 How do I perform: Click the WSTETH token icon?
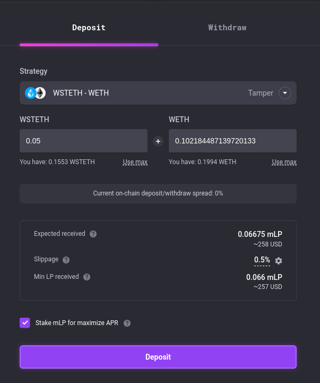pyautogui.click(x=31, y=93)
